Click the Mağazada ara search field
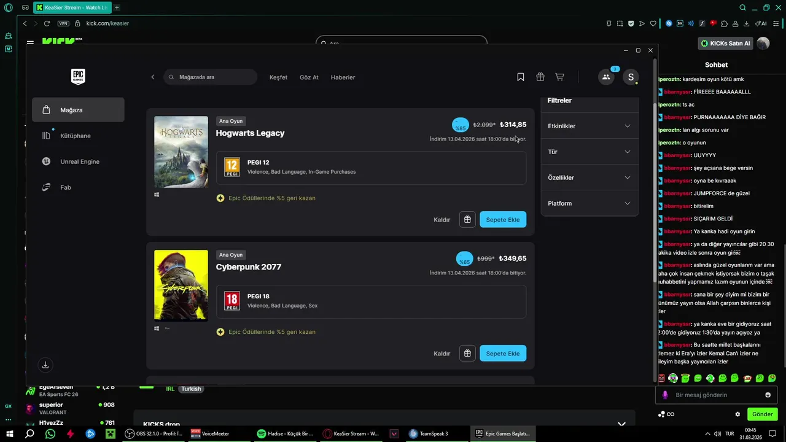The width and height of the screenshot is (786, 442). tap(210, 77)
